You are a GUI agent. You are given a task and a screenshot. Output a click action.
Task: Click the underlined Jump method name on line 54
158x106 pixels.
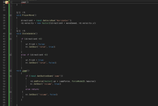tap(24, 70)
